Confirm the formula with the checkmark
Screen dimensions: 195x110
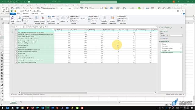(20, 27)
